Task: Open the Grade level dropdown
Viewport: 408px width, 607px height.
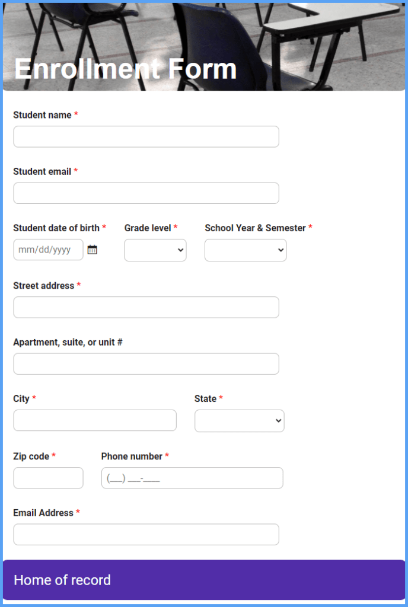Action: (x=155, y=250)
